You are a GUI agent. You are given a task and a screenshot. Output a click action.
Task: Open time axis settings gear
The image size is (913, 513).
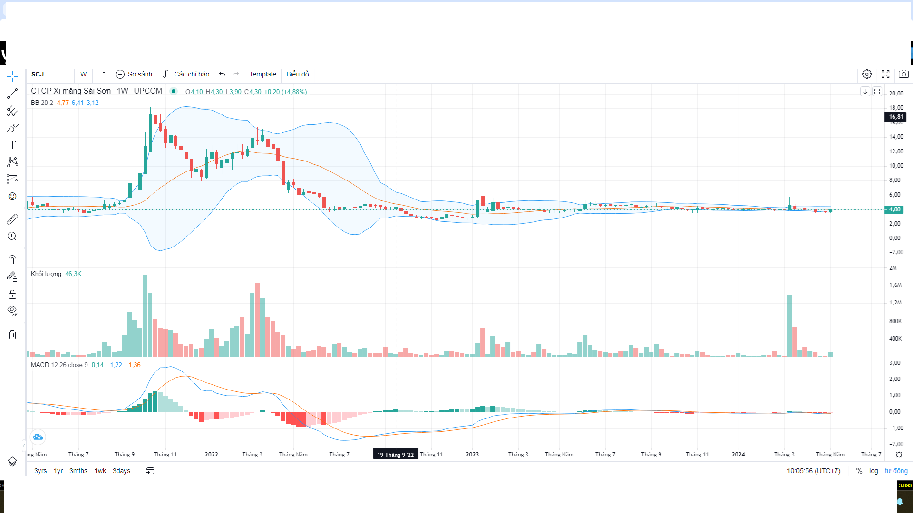(x=899, y=455)
